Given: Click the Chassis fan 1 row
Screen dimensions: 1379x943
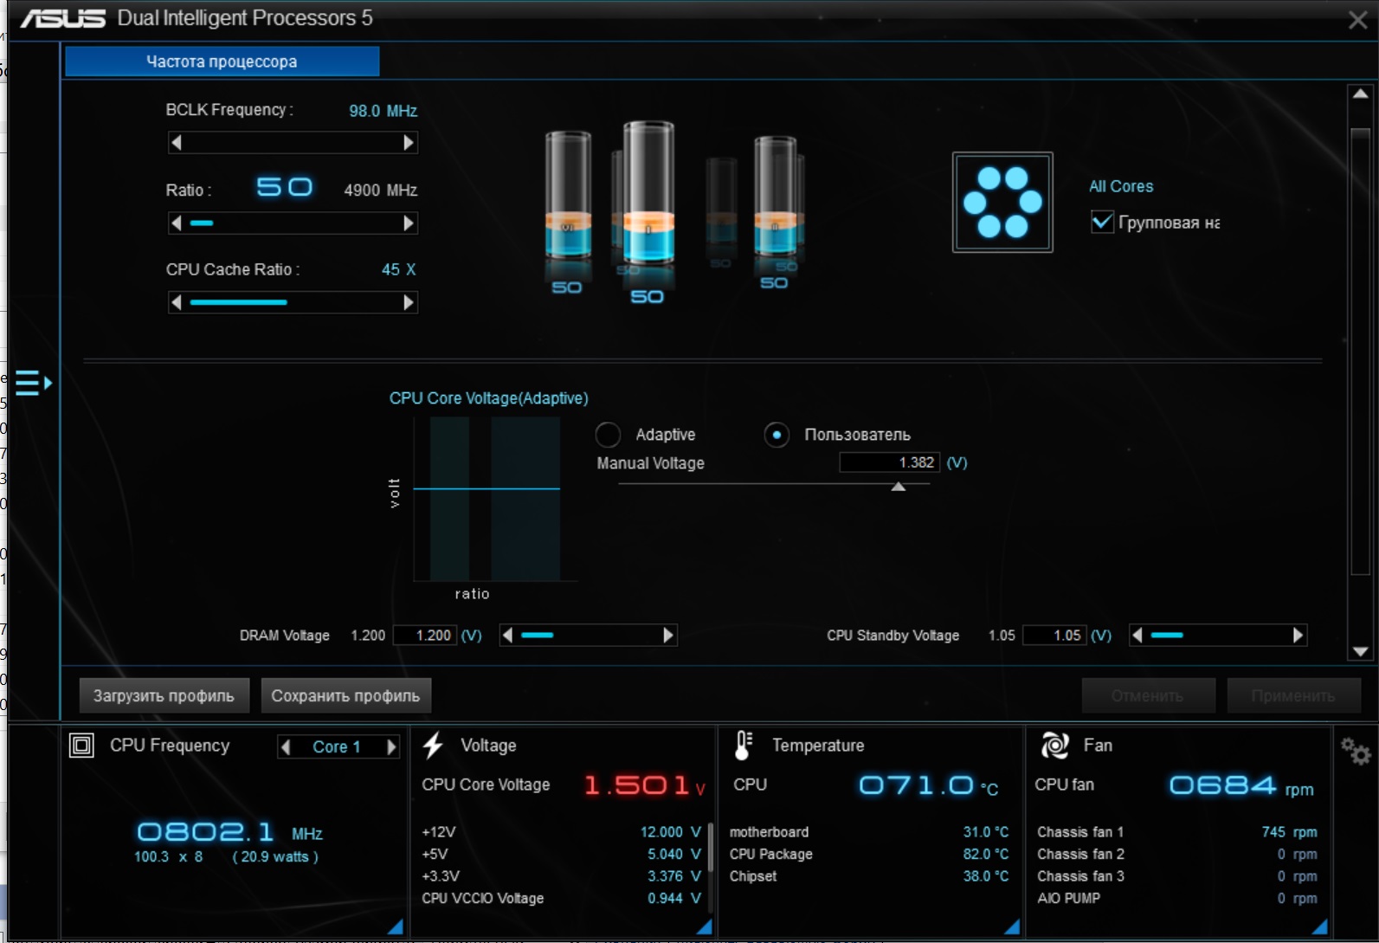Looking at the screenshot, I should pyautogui.click(x=1177, y=832).
